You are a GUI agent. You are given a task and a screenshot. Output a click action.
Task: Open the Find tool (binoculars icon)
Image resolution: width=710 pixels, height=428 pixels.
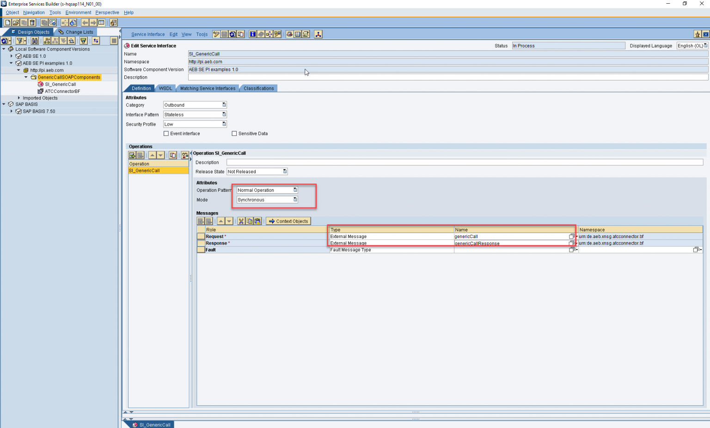35,41
